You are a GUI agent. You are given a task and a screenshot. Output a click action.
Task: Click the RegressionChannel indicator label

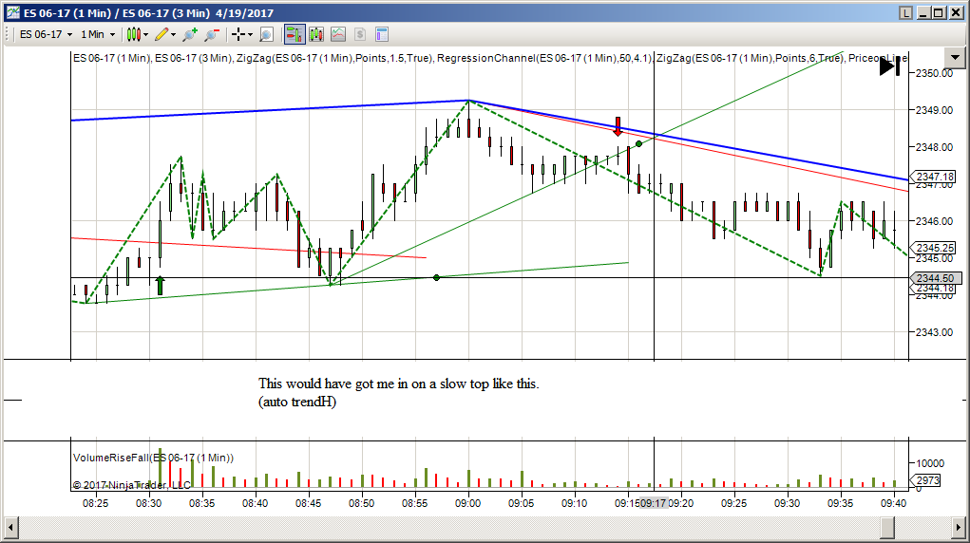[545, 58]
